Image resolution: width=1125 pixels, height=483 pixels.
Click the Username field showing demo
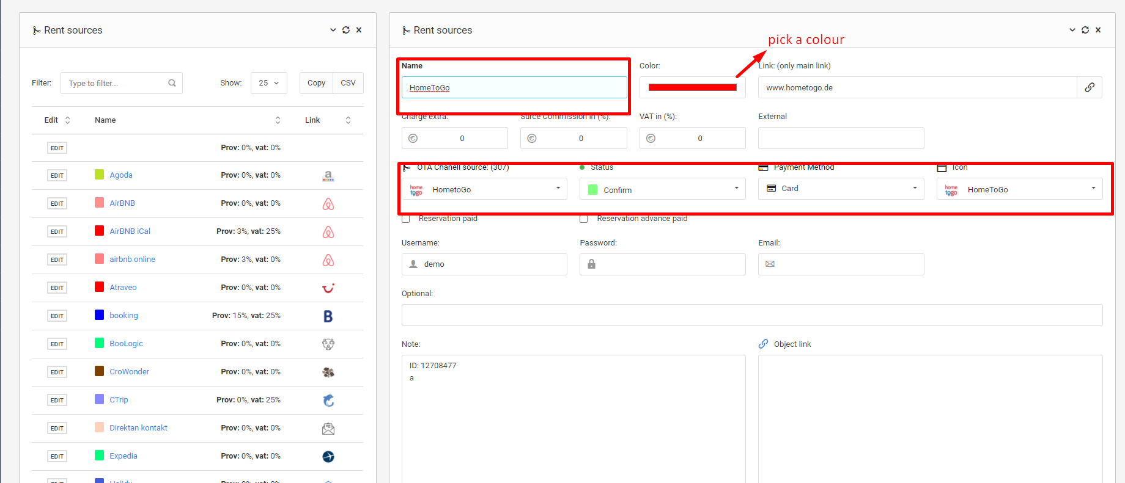[484, 264]
